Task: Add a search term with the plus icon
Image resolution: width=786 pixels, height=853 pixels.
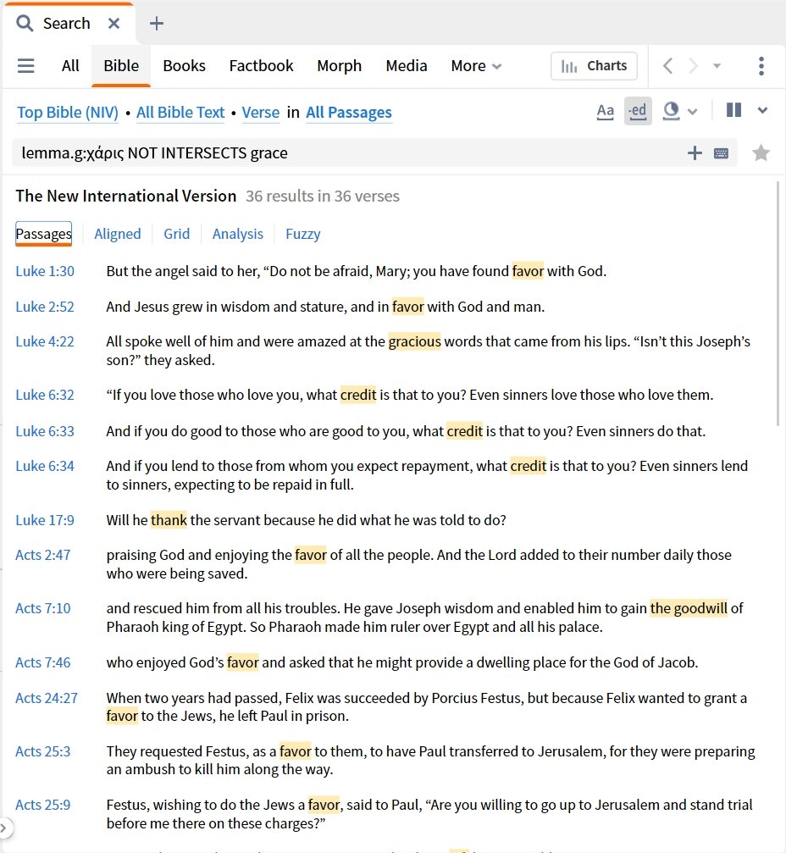Action: coord(695,152)
